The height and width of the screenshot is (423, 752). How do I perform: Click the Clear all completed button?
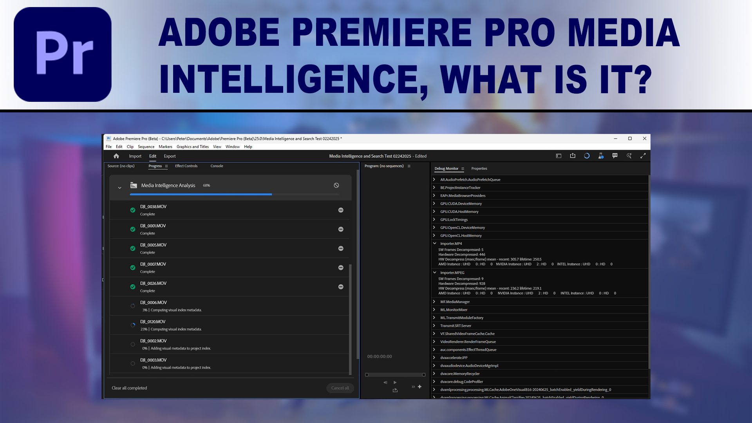(x=129, y=387)
